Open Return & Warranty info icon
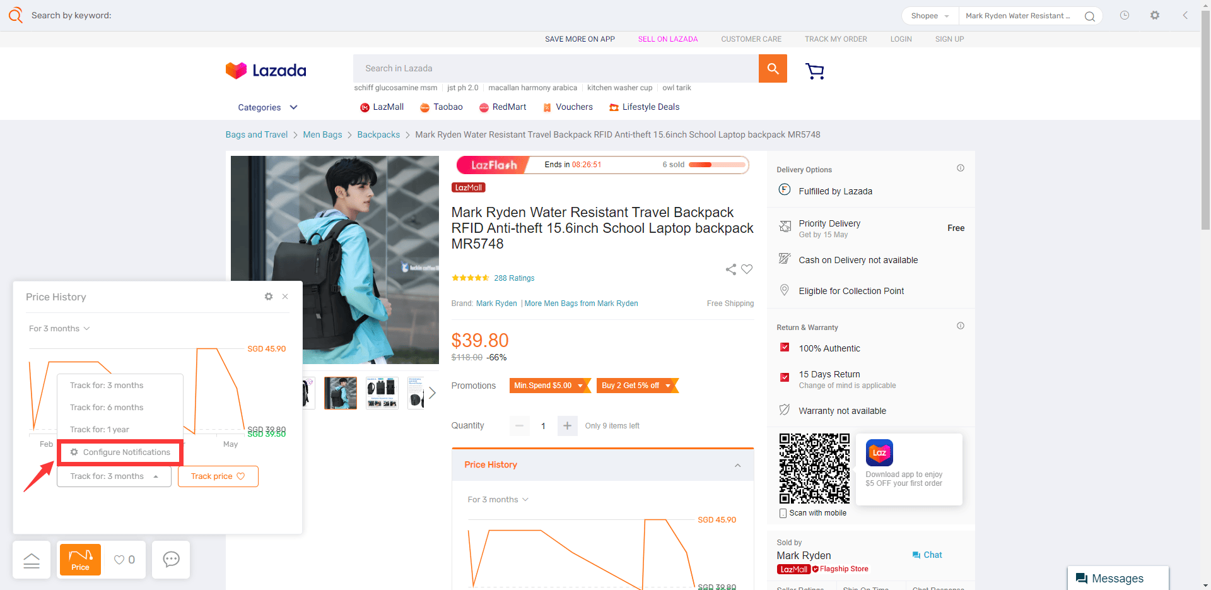 [960, 326]
